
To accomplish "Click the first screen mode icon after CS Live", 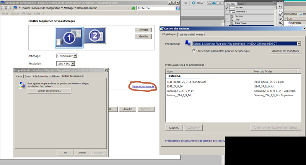I will point(210,3).
